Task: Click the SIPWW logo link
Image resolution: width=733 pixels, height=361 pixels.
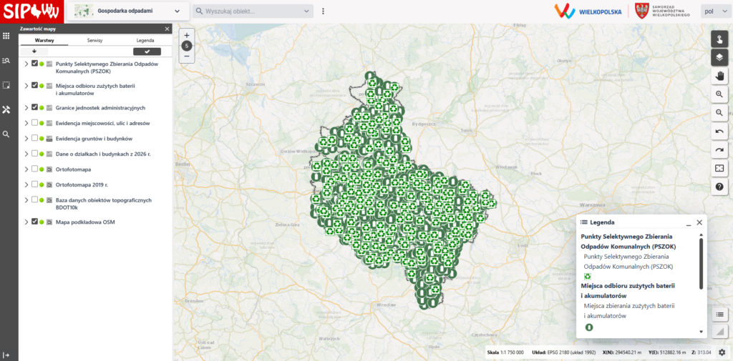Action: [32, 11]
